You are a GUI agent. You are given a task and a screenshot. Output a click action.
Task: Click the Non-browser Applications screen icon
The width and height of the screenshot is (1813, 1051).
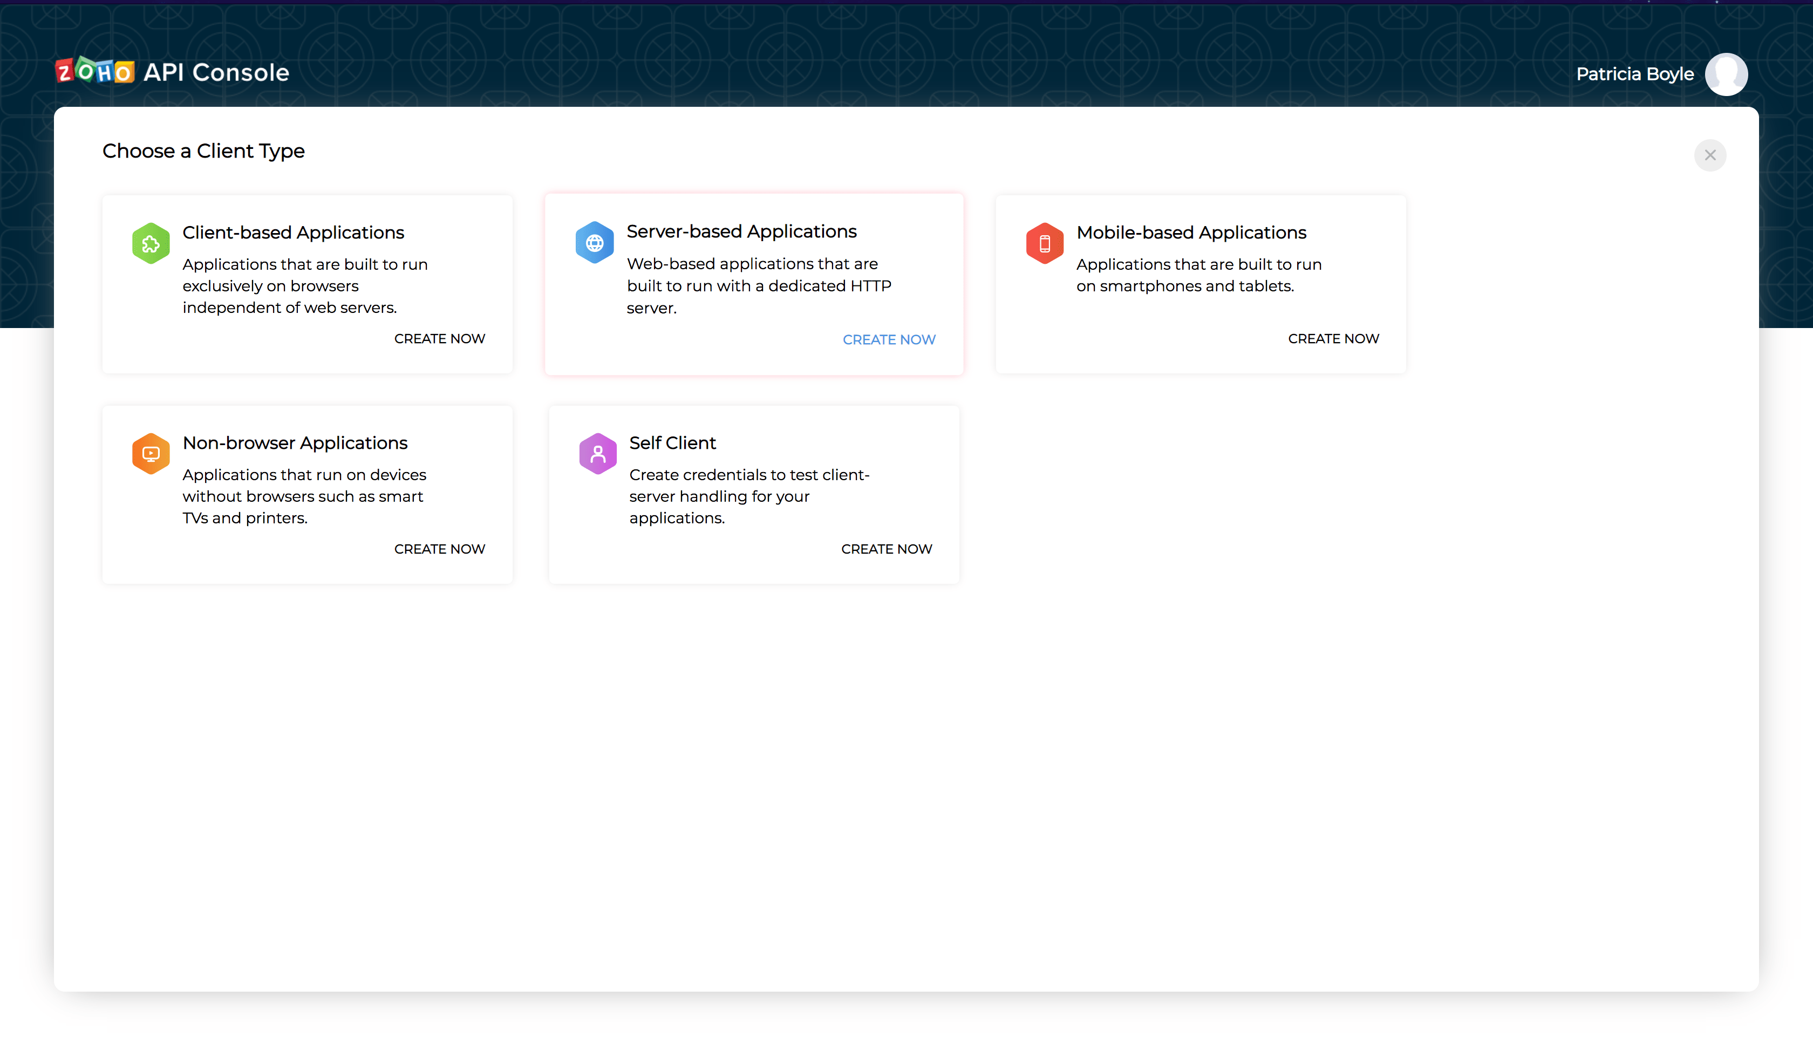pos(151,453)
